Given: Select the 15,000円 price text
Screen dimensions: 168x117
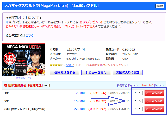Looking at the screenshot, I should (x=80, y=101).
